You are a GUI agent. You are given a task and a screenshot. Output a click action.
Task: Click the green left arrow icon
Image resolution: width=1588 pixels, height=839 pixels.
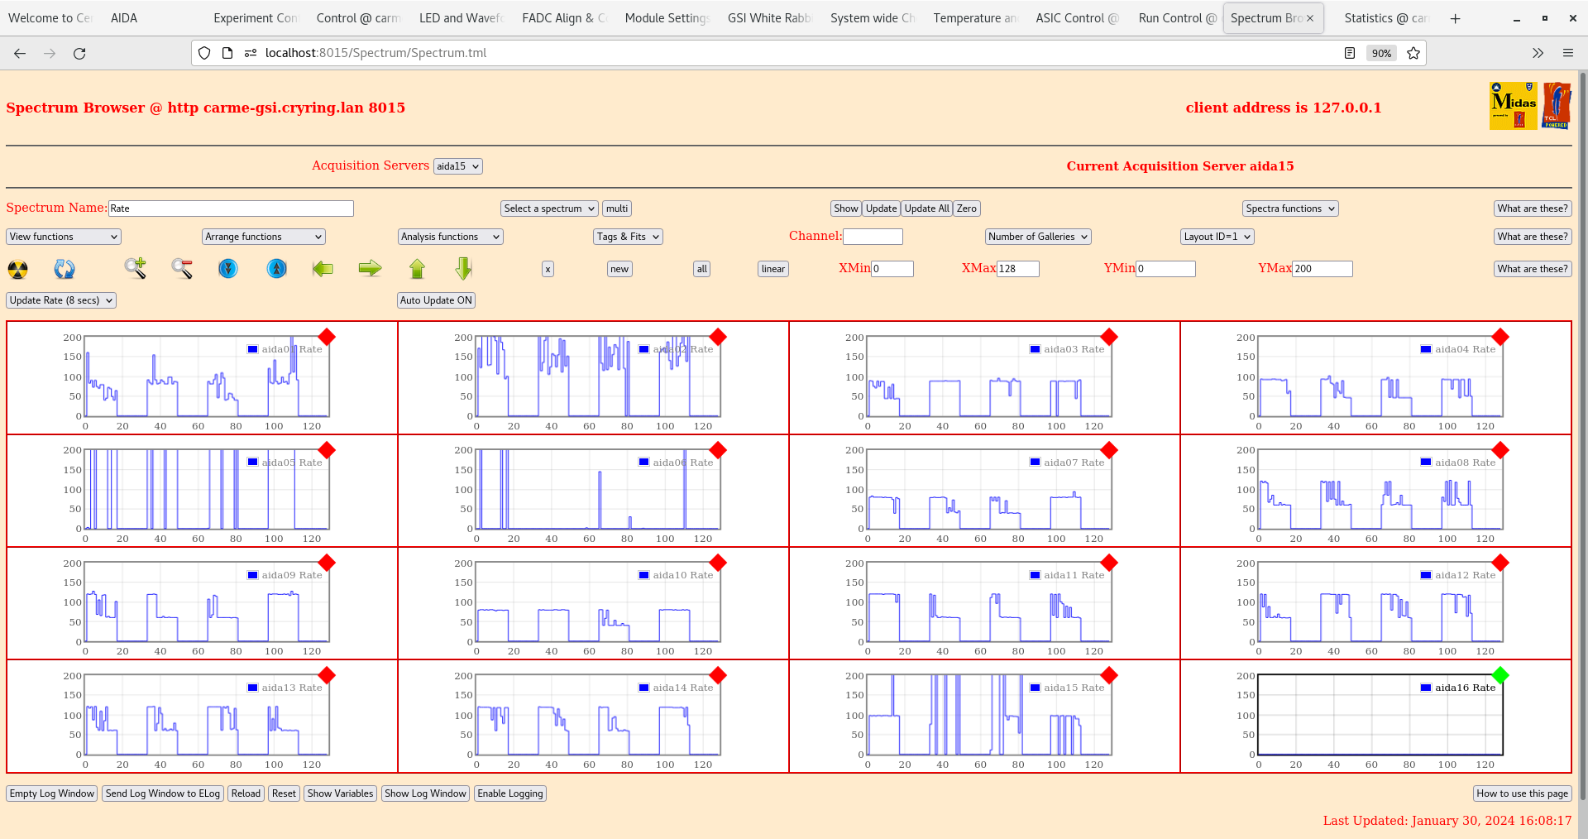[x=323, y=268]
